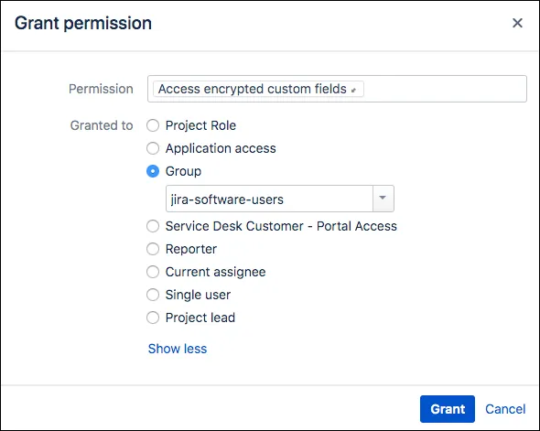Click the Show less link
540x431 pixels.
pyautogui.click(x=178, y=349)
